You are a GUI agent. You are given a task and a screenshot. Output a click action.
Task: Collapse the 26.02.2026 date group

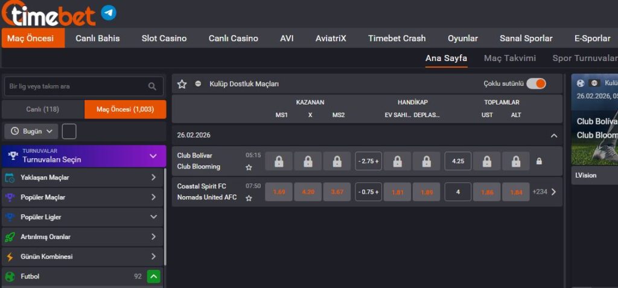(554, 135)
